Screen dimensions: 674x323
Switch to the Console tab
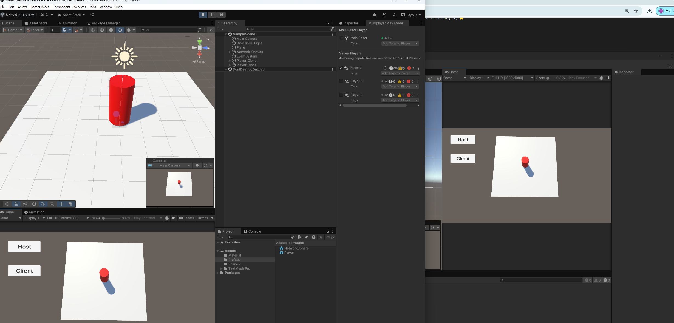pyautogui.click(x=253, y=231)
